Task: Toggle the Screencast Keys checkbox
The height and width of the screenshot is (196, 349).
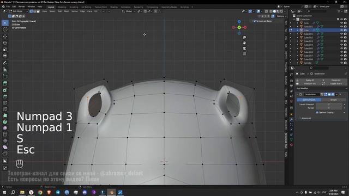Action: (255, 21)
